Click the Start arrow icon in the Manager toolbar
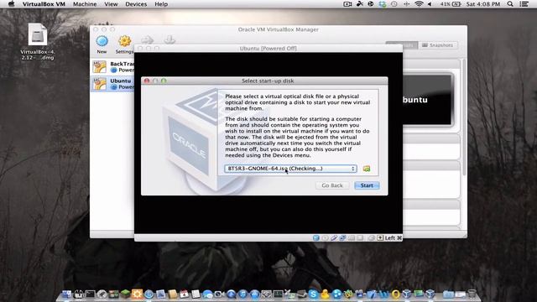Viewport: 537px width, 302px height. pos(148,39)
